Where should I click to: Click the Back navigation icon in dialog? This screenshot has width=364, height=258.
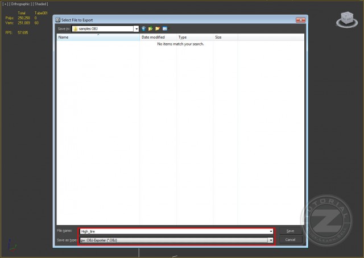coord(143,28)
